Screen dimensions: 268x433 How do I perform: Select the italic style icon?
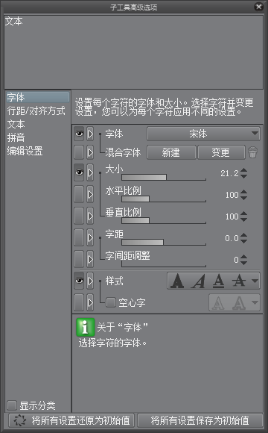[198, 281]
